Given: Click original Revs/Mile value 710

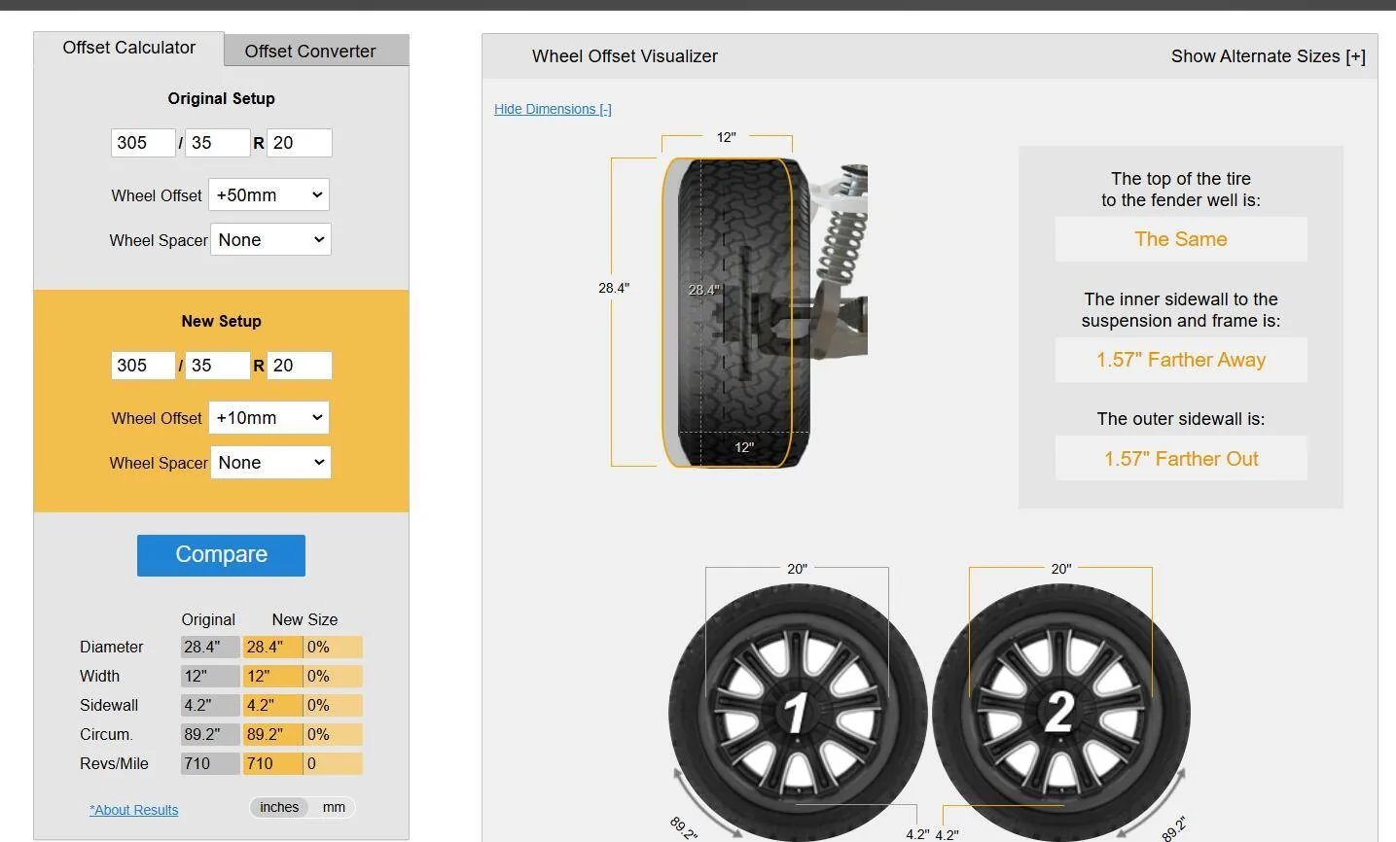Looking at the screenshot, I should (210, 763).
